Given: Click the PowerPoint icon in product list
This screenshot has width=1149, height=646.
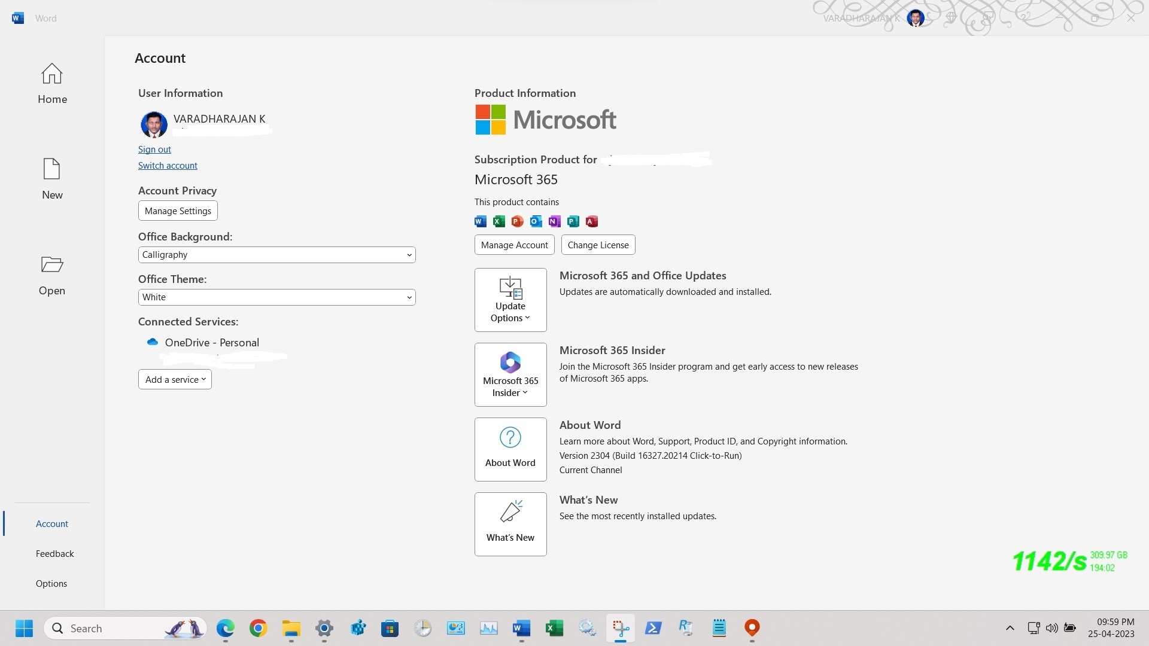Looking at the screenshot, I should [518, 221].
